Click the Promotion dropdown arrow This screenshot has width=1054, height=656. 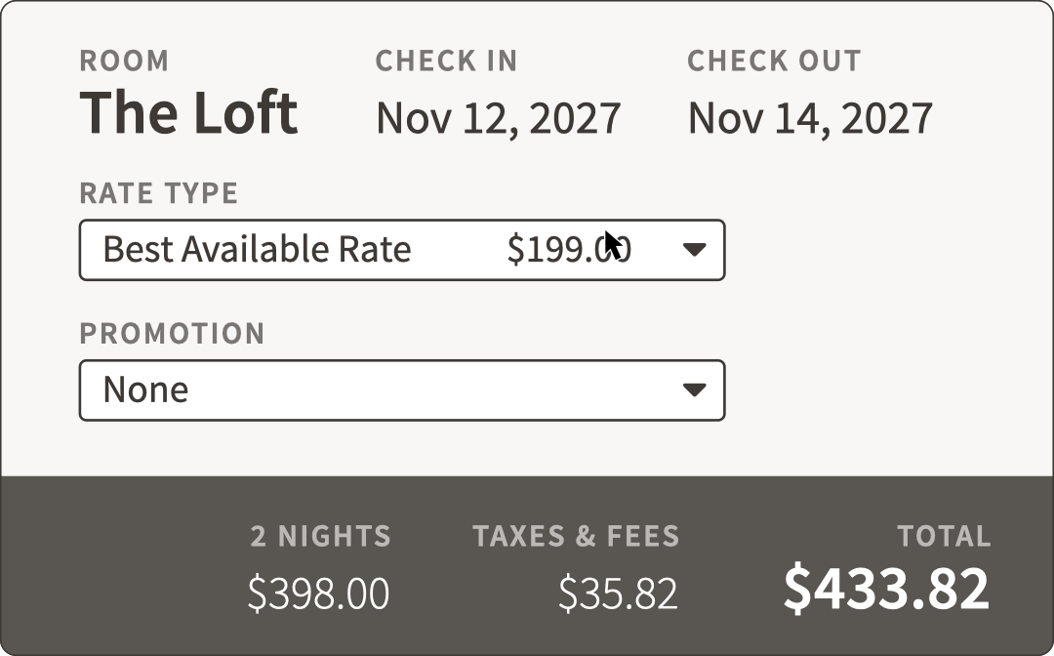(x=694, y=390)
